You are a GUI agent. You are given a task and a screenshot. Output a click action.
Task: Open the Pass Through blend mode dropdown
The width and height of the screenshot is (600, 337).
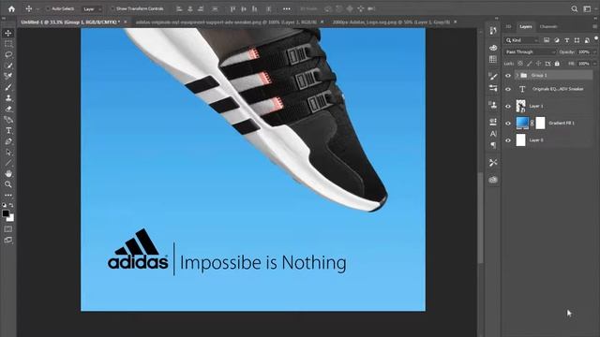[x=530, y=52]
